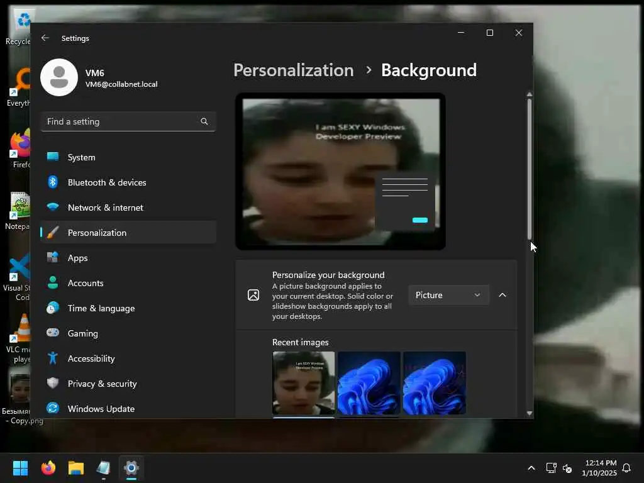Open Time & language clock icon

(x=53, y=308)
